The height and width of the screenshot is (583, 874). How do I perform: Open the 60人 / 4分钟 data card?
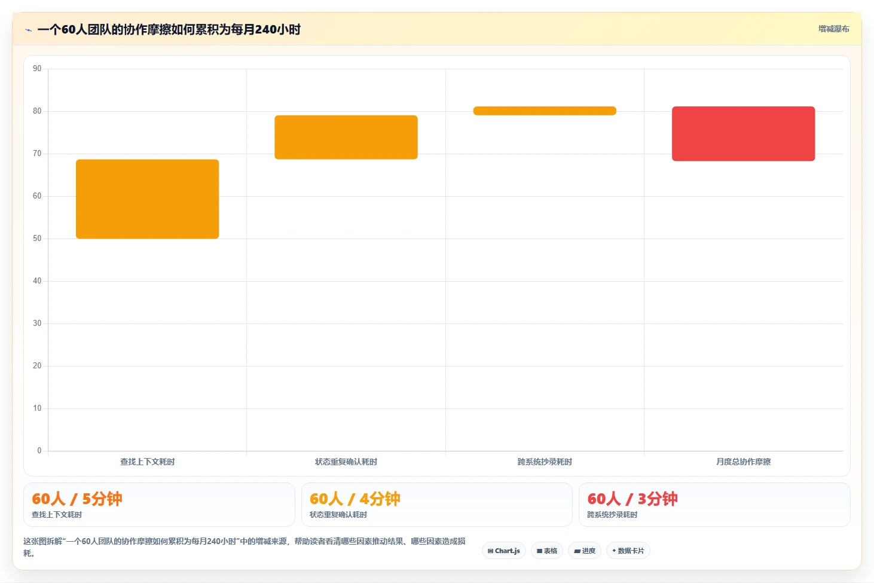tap(437, 505)
